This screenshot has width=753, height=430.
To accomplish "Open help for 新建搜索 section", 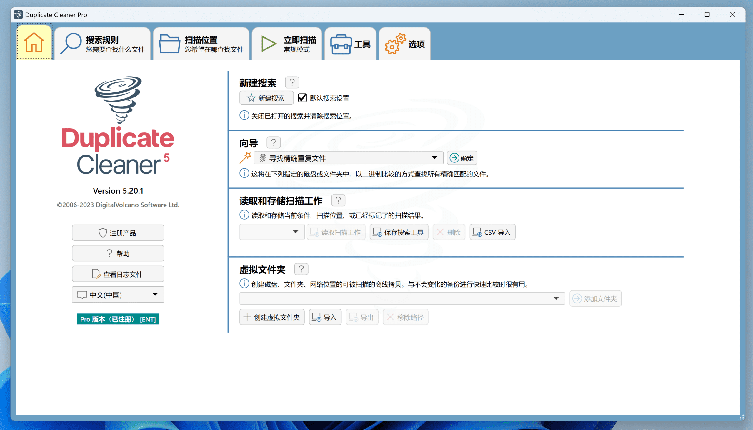I will click(292, 82).
